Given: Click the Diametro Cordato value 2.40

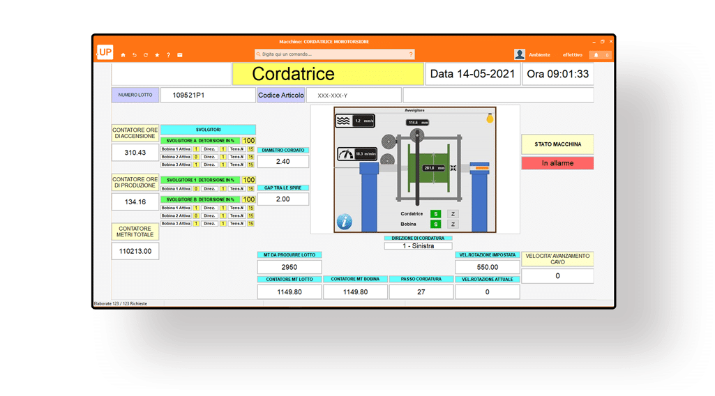Looking at the screenshot, I should point(283,162).
